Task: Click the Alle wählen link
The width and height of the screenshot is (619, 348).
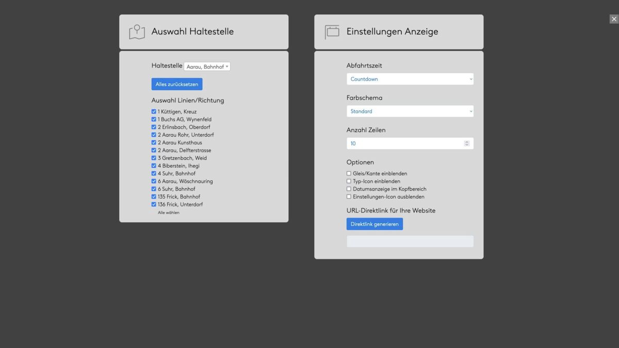Action: click(x=169, y=212)
